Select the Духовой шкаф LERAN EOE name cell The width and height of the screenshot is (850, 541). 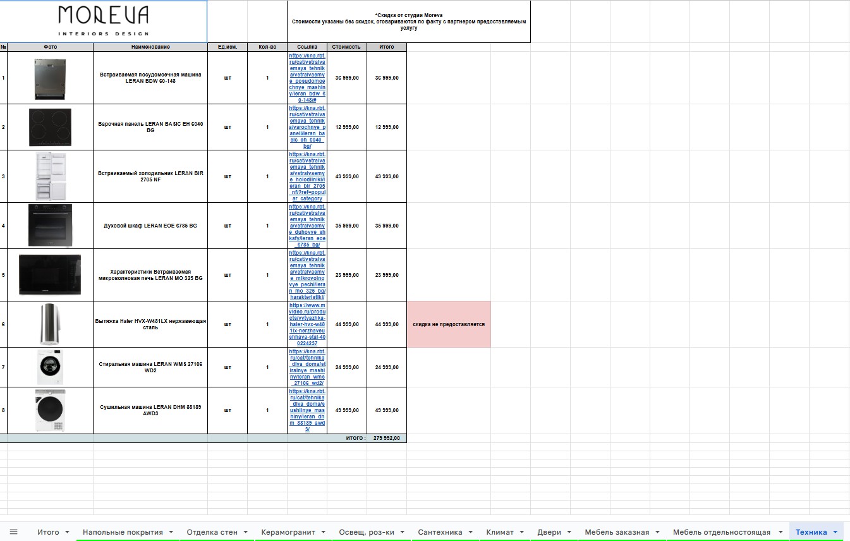click(150, 226)
